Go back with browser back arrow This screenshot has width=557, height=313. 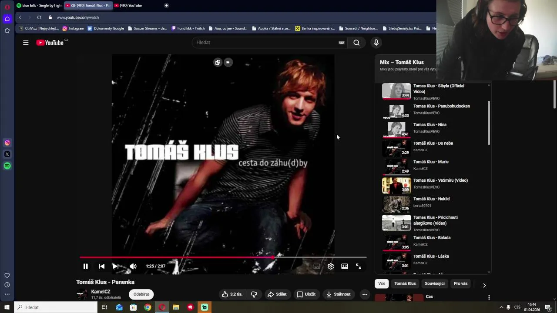click(x=20, y=17)
